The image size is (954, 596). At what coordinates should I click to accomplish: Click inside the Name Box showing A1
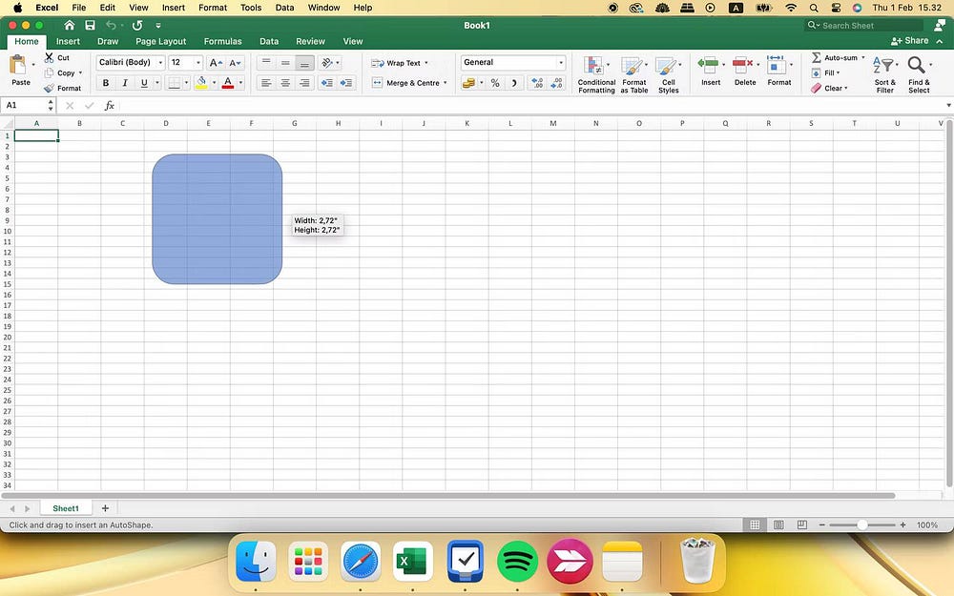click(x=24, y=105)
